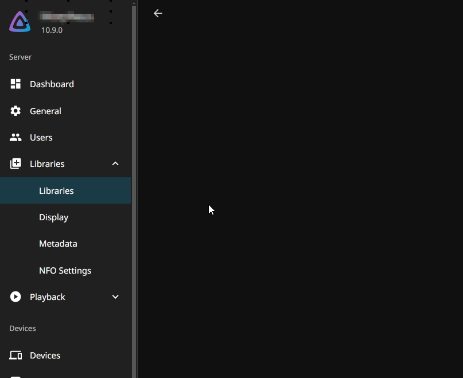
Task: Click the Playback play-circle icon
Action: click(x=15, y=297)
